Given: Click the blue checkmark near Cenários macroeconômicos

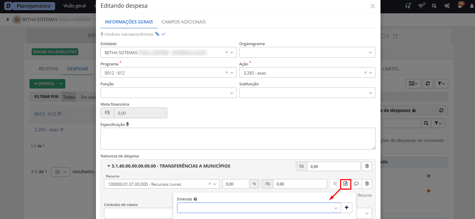Looking at the screenshot, I should (163, 34).
